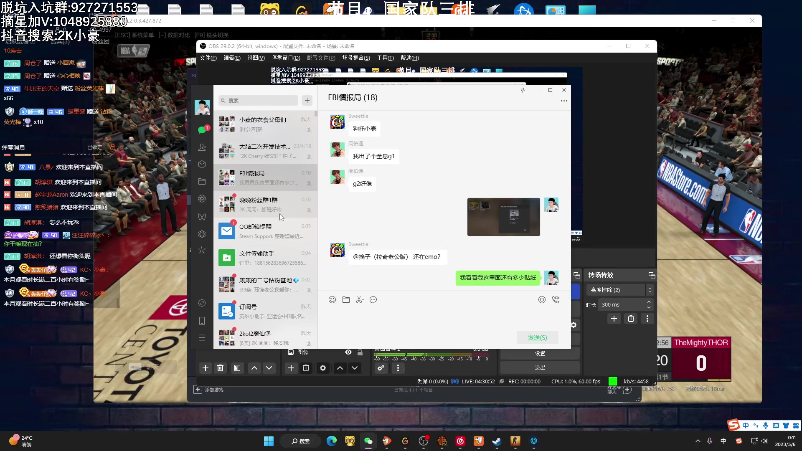Click the 发送(S) send button

tap(538, 338)
